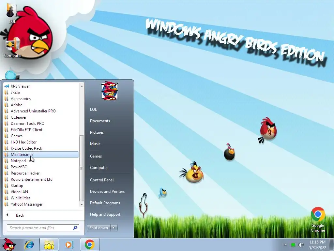334x251 pixels.
Task: Select Google Chrome desktop shortcut
Action: pos(318,220)
